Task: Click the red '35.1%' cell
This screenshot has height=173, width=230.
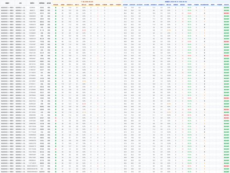Action: [x=84, y=112]
